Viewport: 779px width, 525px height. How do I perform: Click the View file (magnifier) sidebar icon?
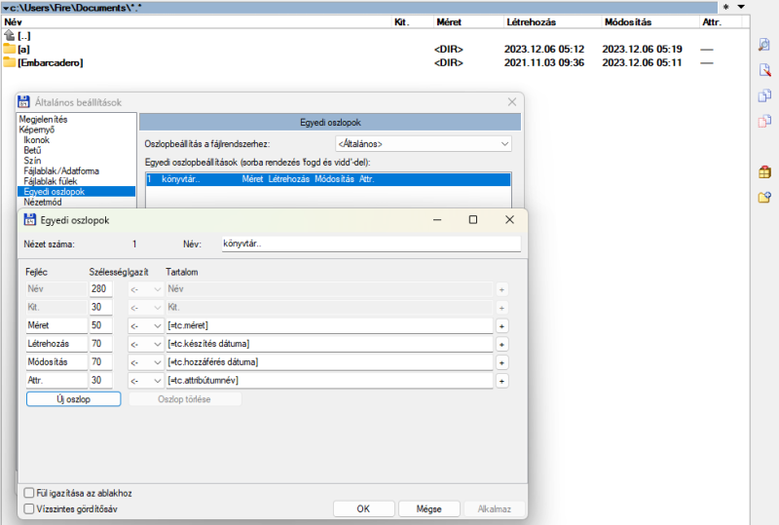pyautogui.click(x=764, y=44)
